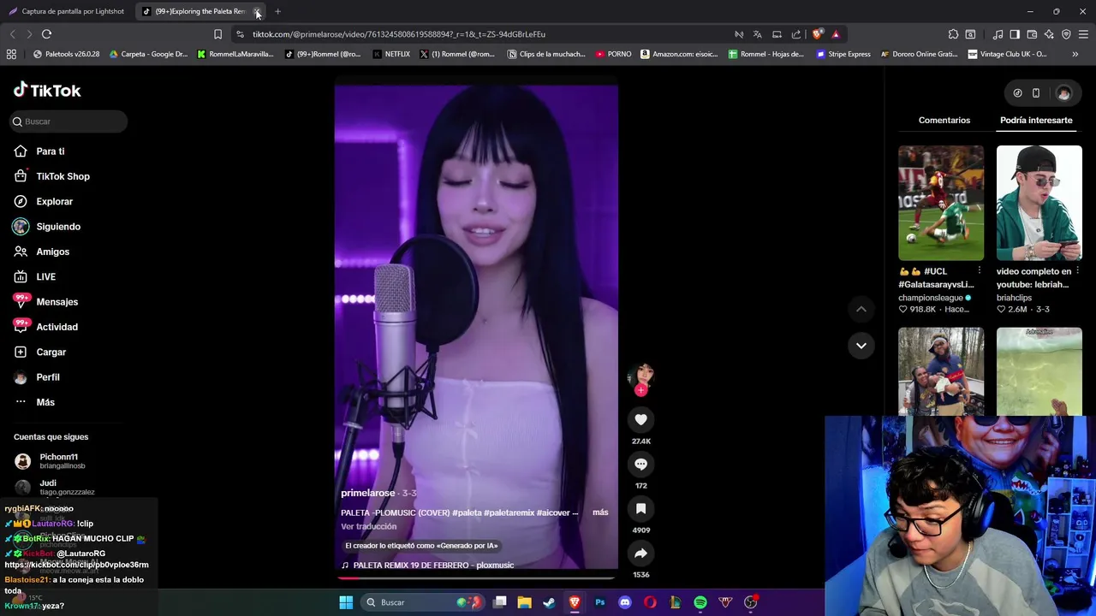
Task: Go to the previous video arrow
Action: click(x=861, y=309)
